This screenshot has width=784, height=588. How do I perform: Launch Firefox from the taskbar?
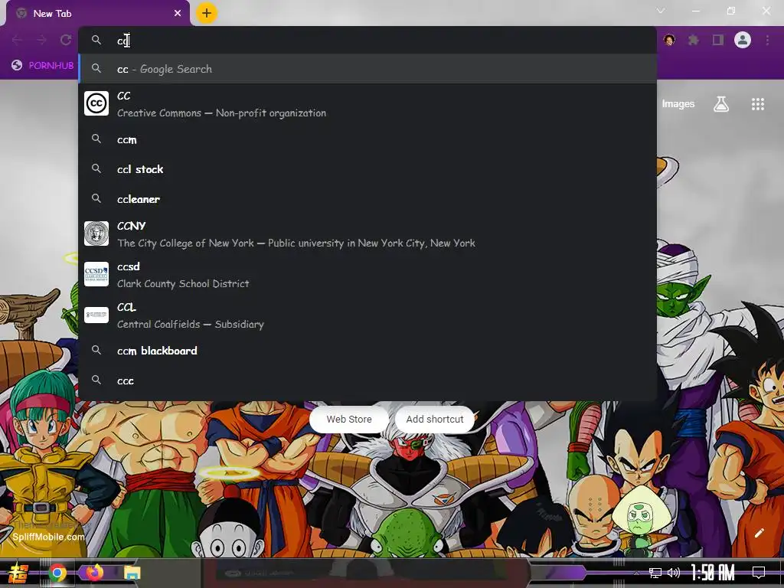(x=94, y=573)
